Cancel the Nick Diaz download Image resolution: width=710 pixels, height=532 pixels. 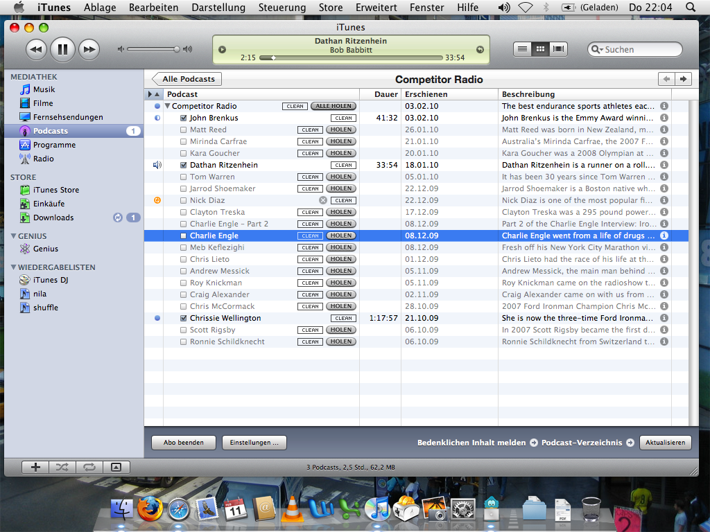323,200
